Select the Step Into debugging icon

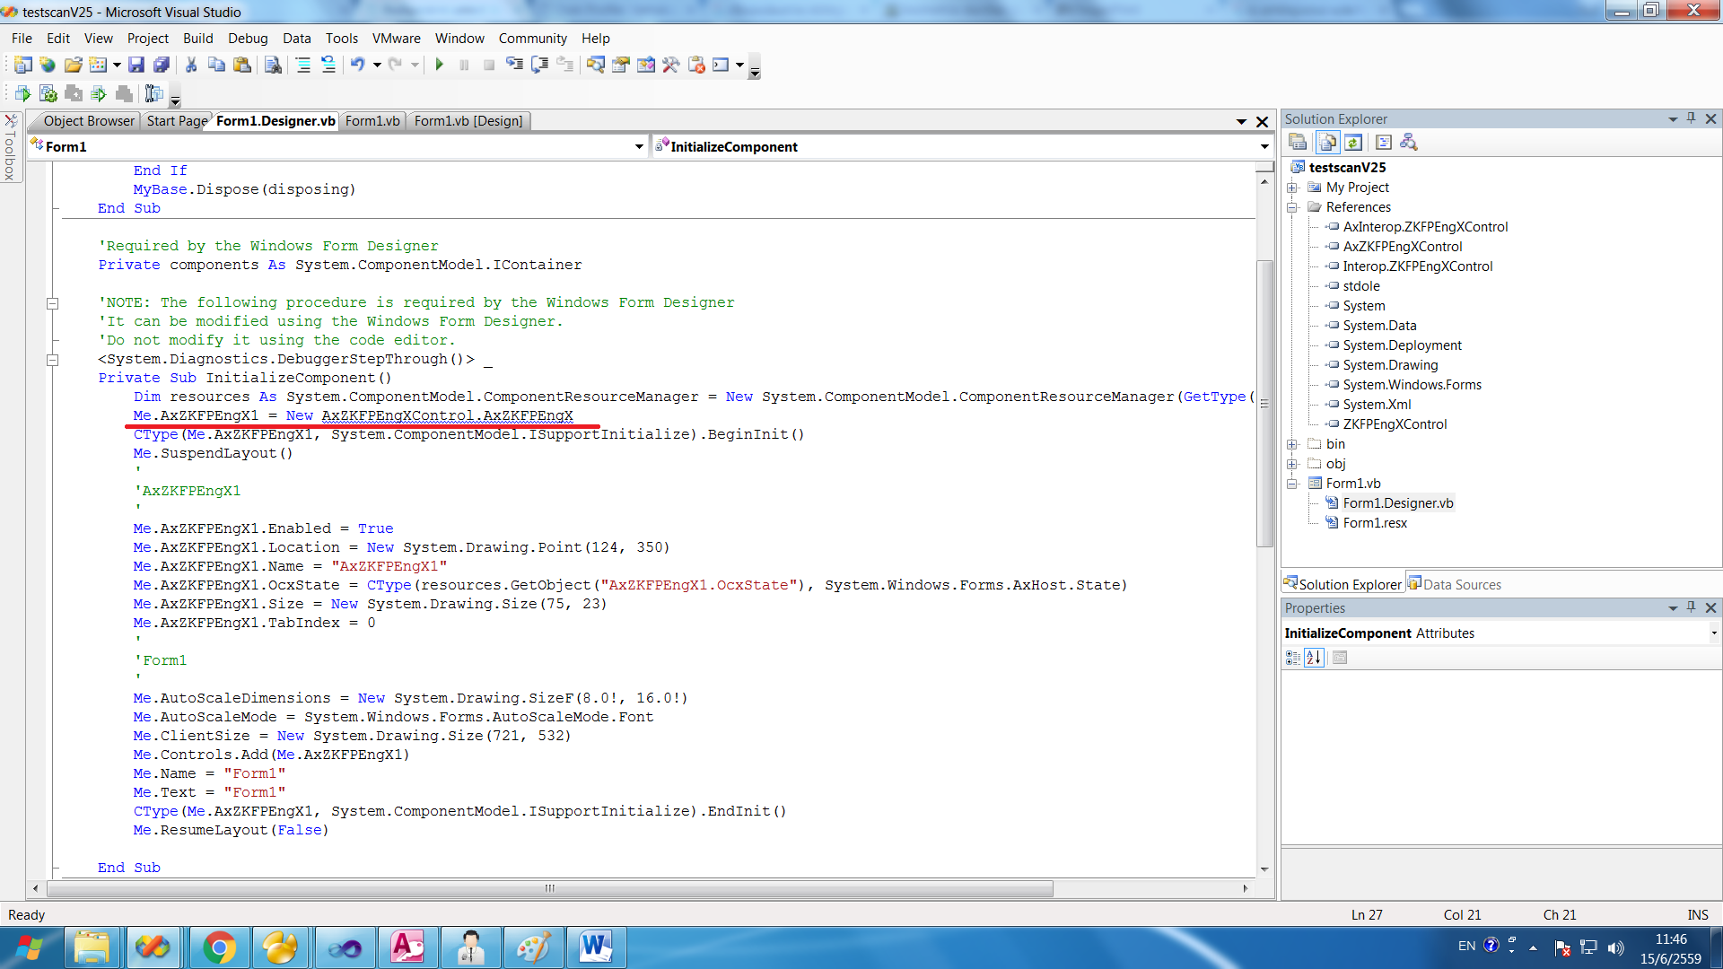[515, 64]
